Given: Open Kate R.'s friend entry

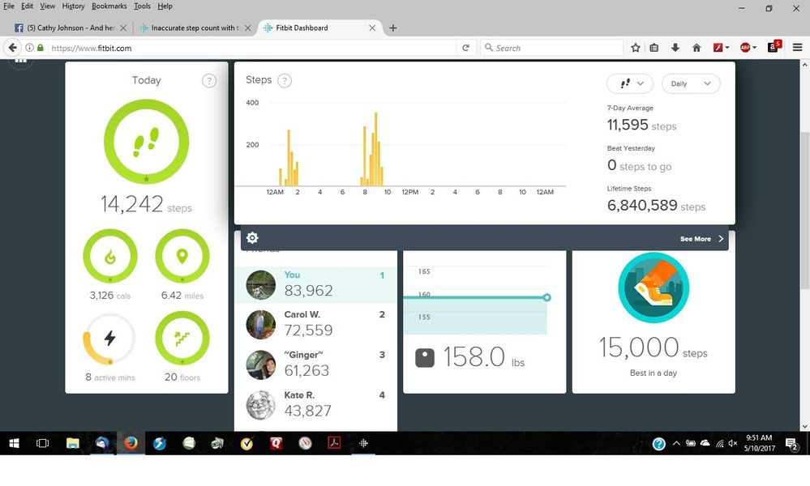Looking at the screenshot, I should (315, 404).
